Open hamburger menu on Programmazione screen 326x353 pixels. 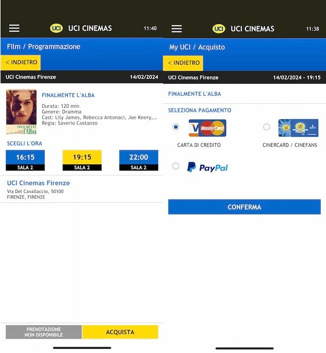click(14, 28)
